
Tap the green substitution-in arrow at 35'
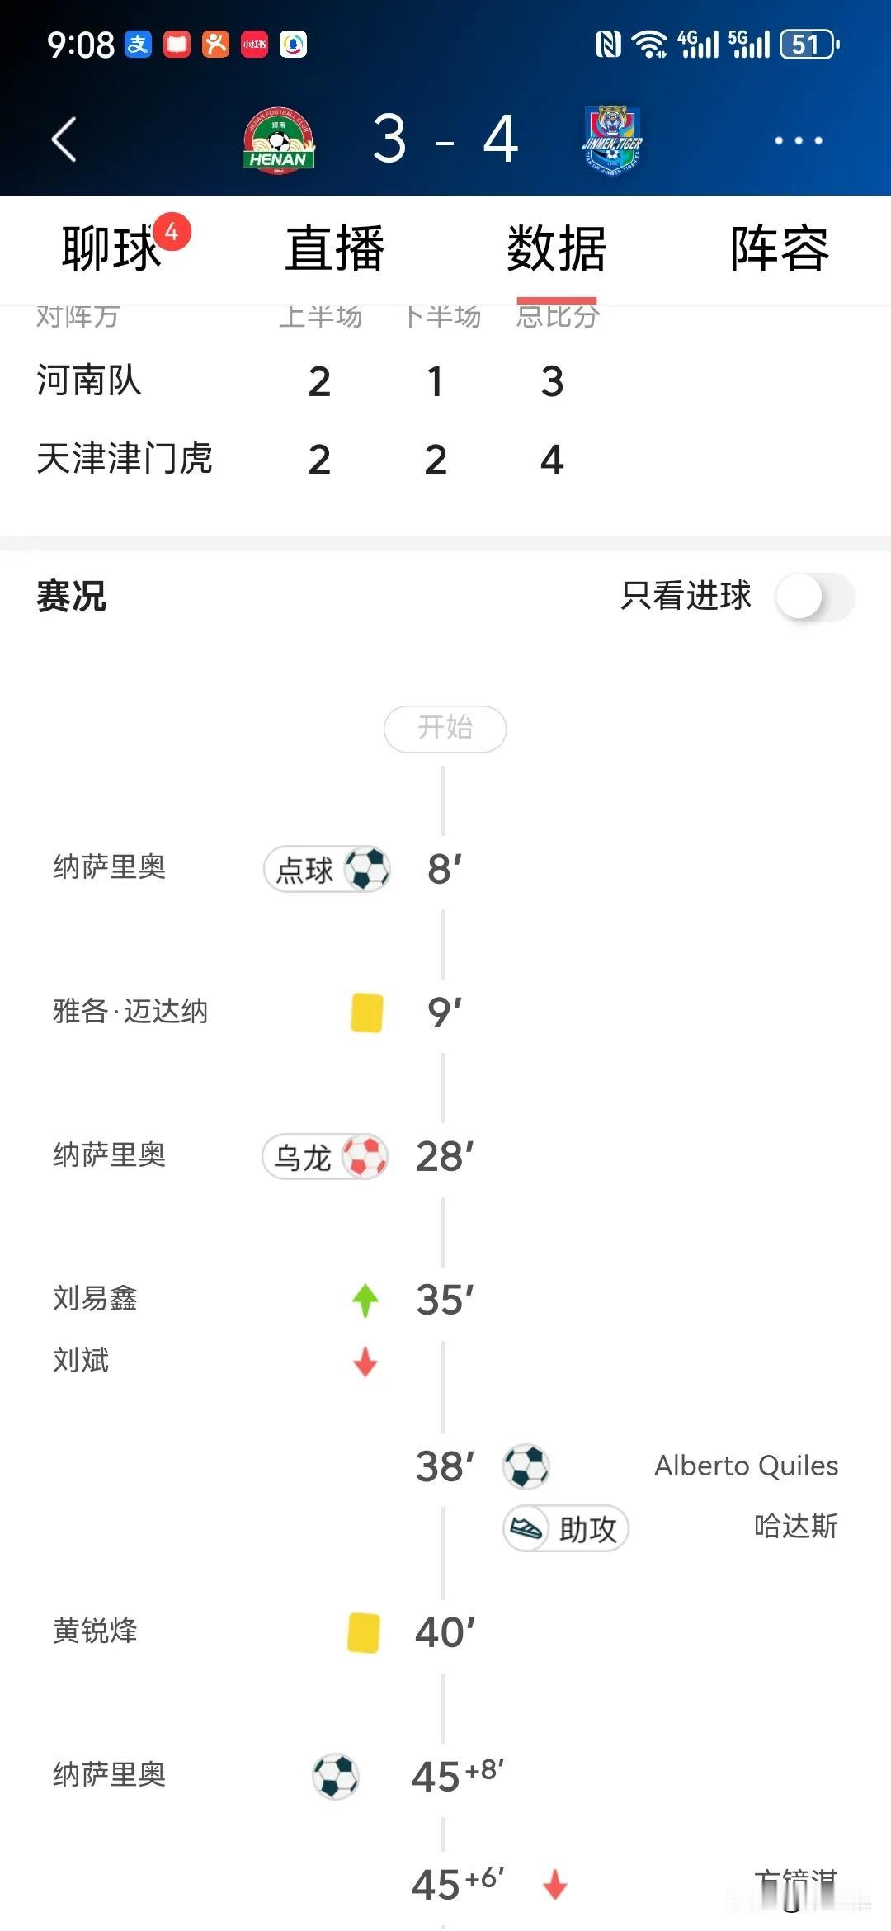pyautogui.click(x=365, y=1301)
